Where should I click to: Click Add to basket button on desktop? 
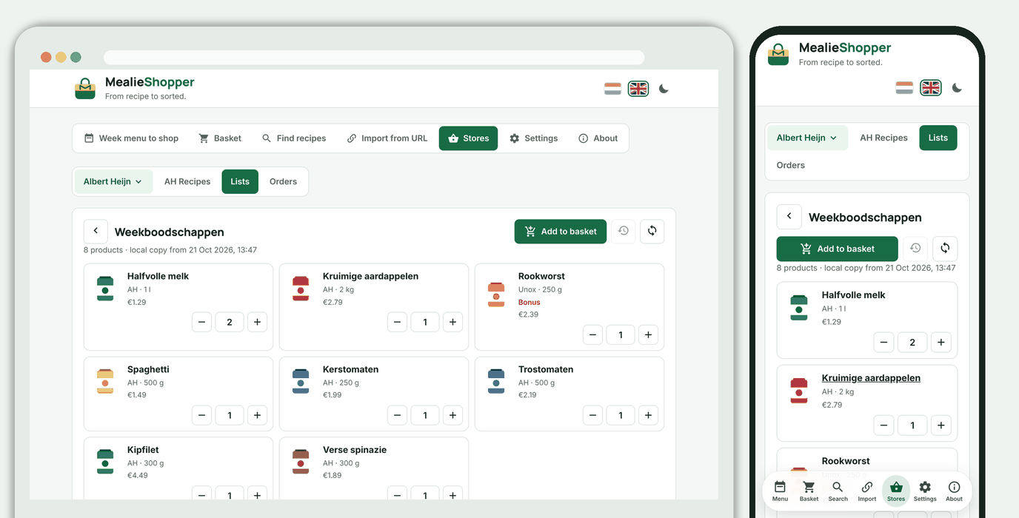(561, 232)
